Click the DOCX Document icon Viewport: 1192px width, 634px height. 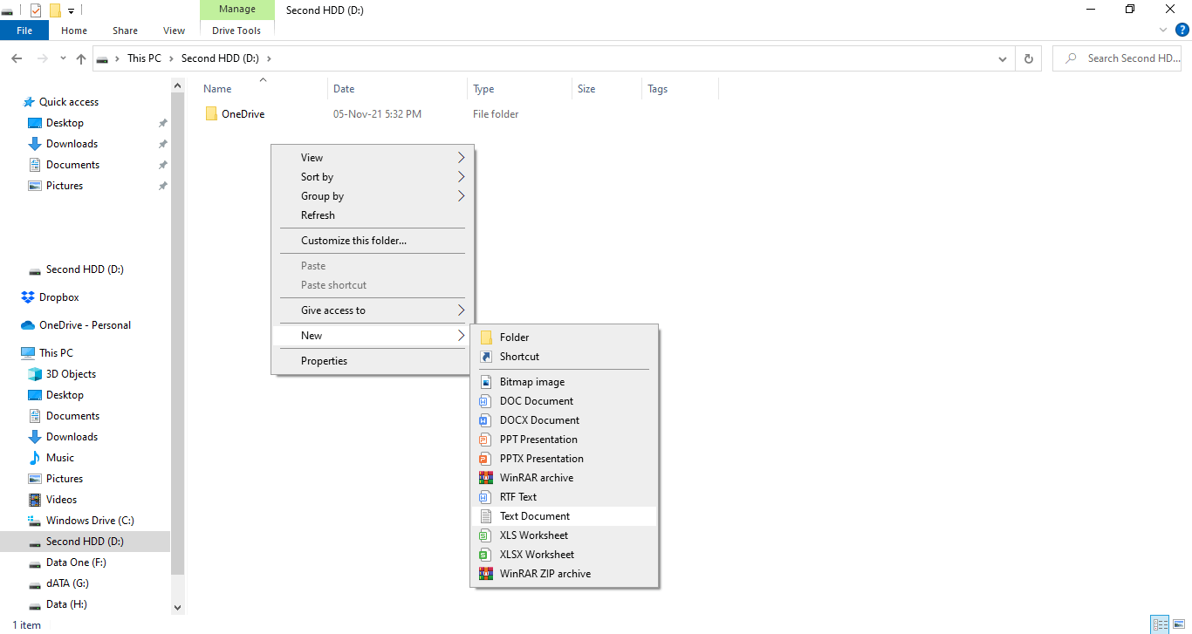(x=486, y=420)
